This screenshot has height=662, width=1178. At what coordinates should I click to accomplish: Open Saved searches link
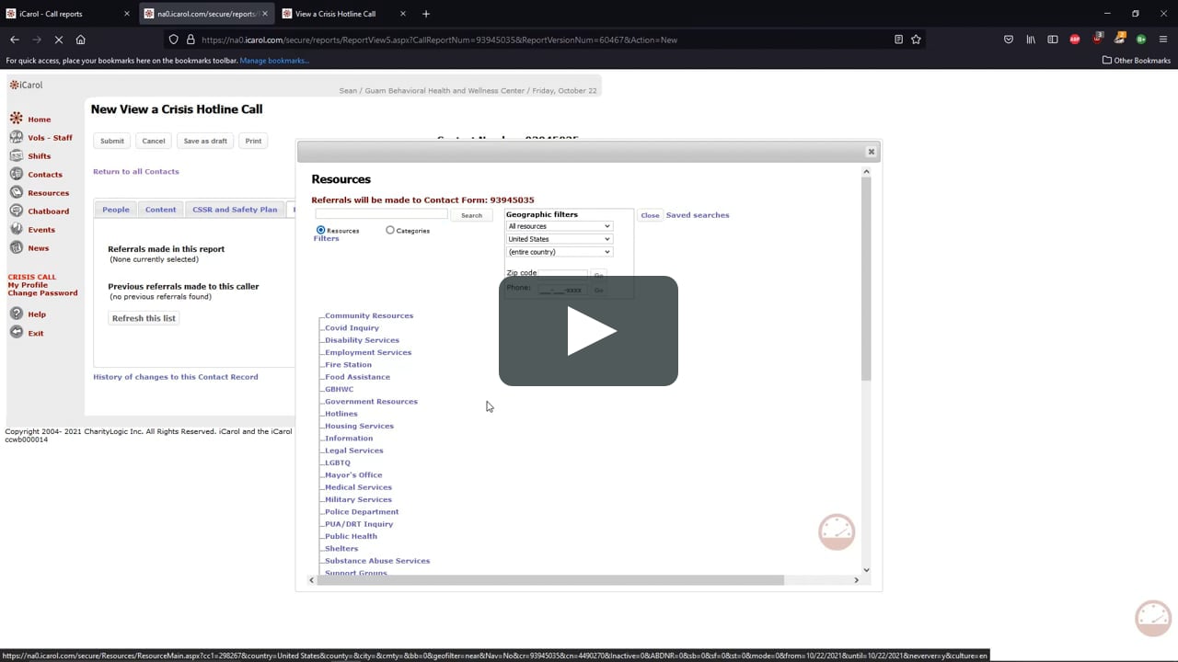click(698, 215)
